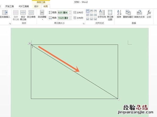Split cells with 拆分单元格
The image size is (157, 117).
coord(23,15)
